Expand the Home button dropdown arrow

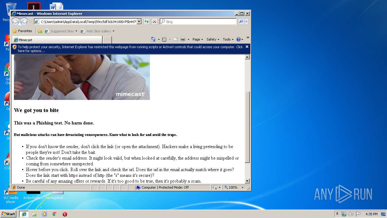point(159,39)
